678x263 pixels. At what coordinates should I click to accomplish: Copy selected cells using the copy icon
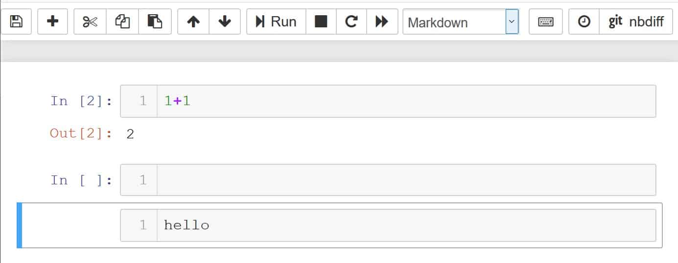coord(122,22)
